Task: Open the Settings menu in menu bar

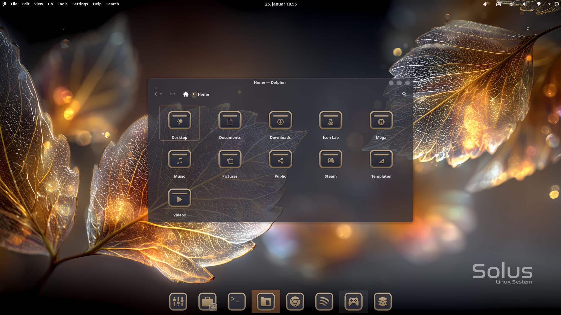Action: pos(80,4)
